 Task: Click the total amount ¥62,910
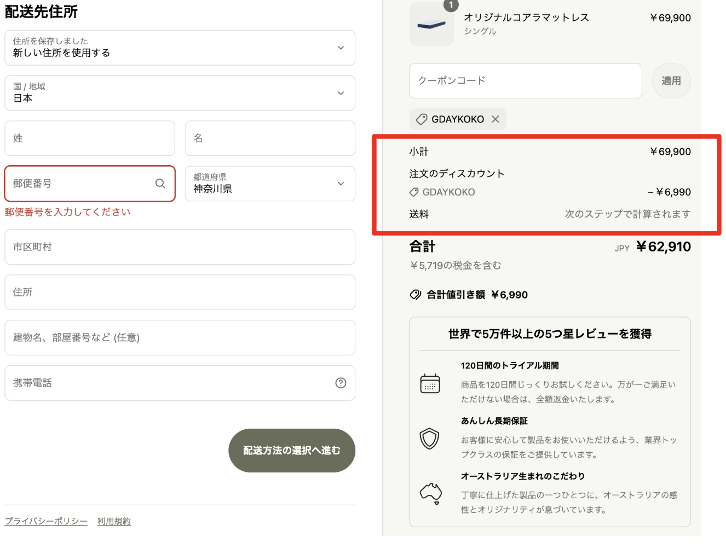tap(664, 247)
